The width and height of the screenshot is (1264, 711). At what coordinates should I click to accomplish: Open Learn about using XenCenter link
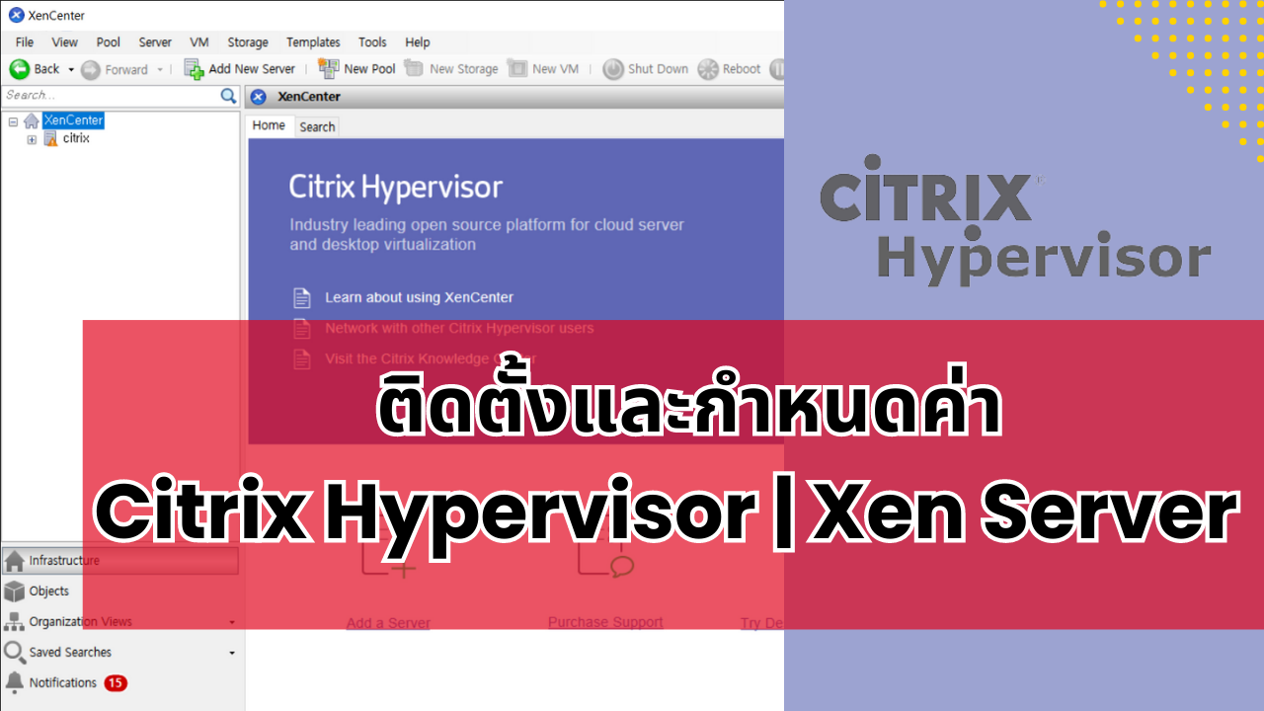tap(419, 297)
